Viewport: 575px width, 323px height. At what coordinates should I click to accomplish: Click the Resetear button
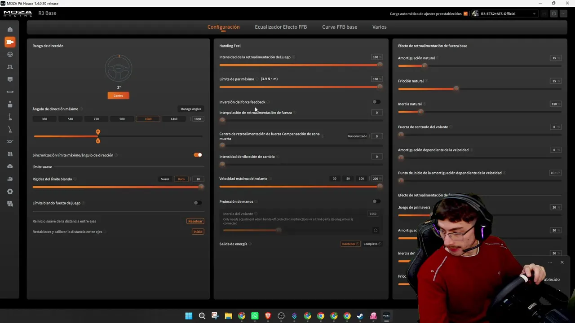[x=195, y=221]
